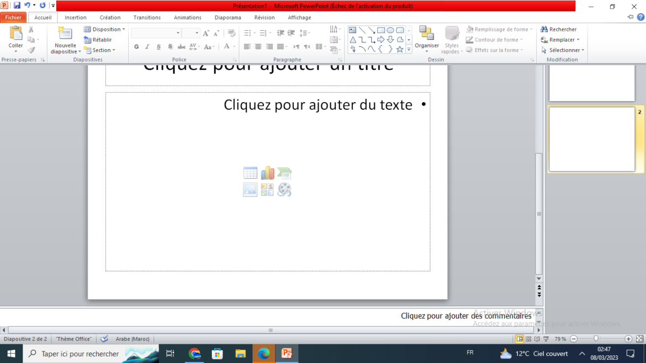Image resolution: width=646 pixels, height=363 pixels.
Task: Toggle strikethrough abc formatting
Action: tap(181, 47)
